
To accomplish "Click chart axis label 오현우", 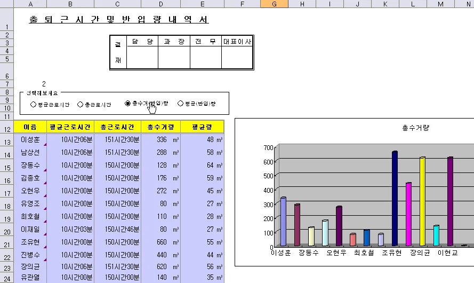I will [x=336, y=253].
